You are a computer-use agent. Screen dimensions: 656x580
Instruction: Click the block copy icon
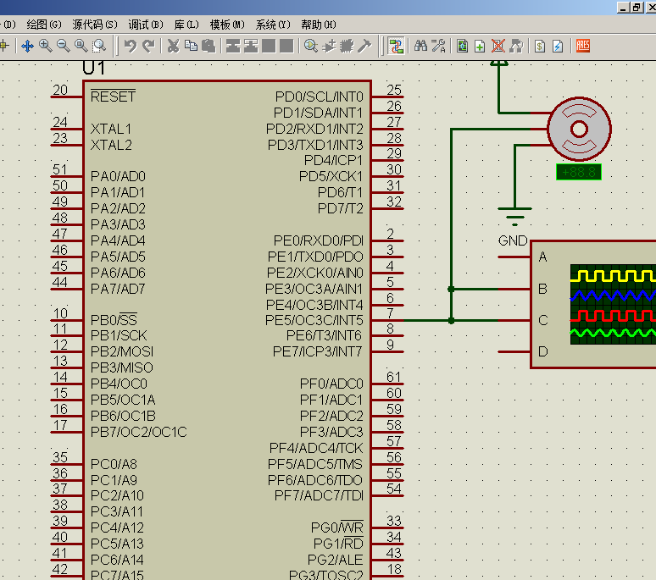(233, 46)
